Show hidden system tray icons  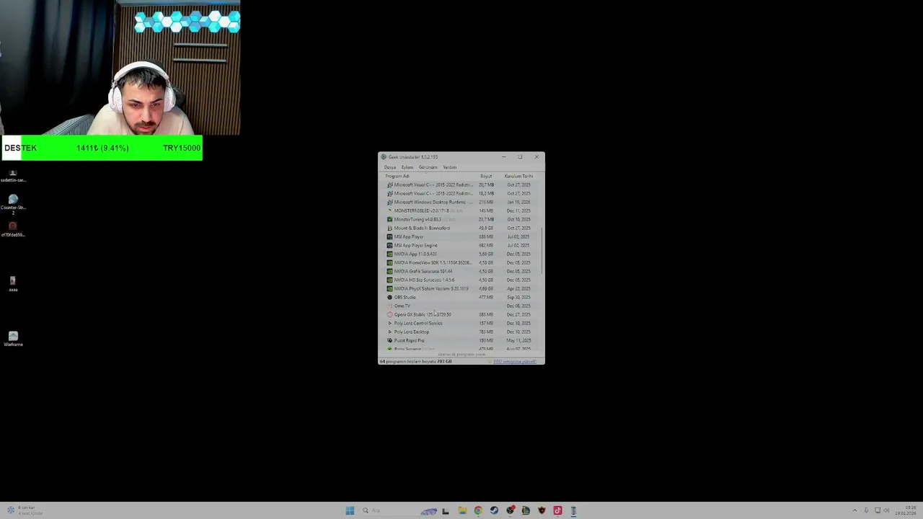854,510
